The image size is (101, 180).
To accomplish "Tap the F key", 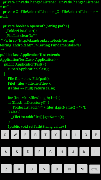I will tap(39, 152).
